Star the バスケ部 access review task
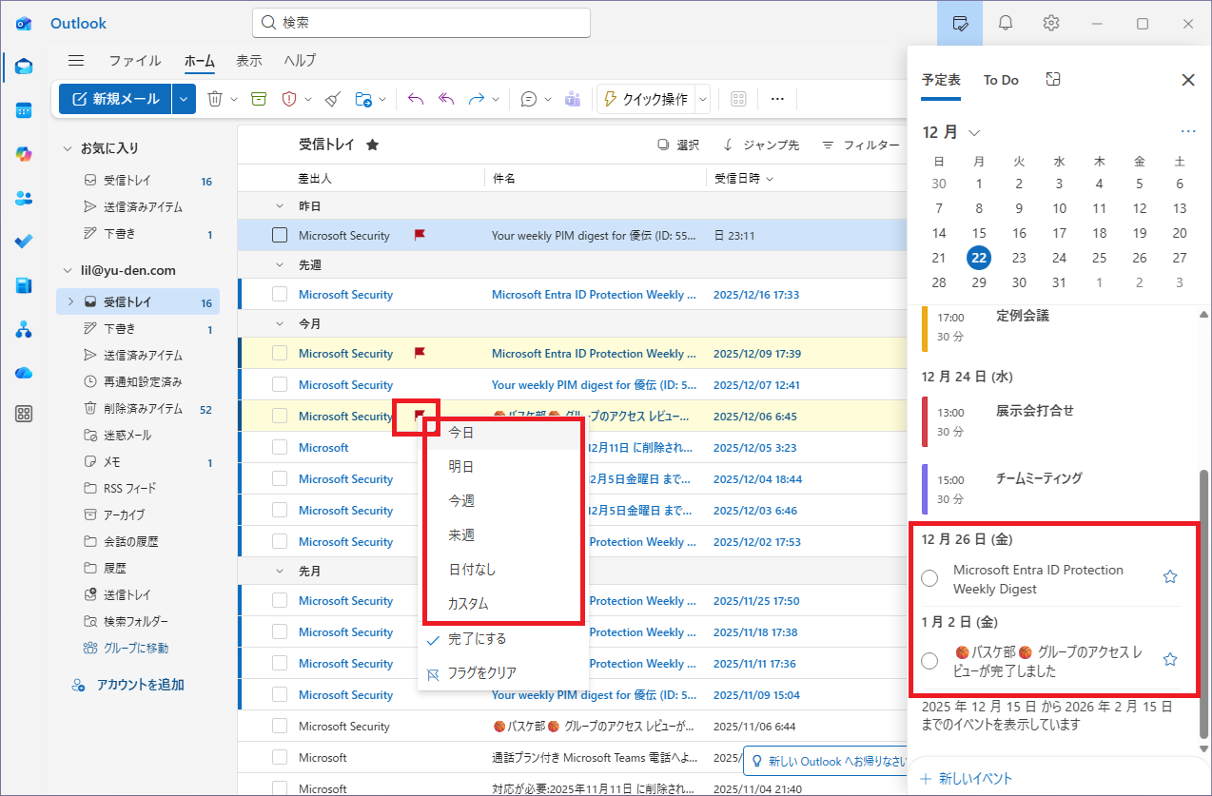The height and width of the screenshot is (796, 1212). [1171, 659]
